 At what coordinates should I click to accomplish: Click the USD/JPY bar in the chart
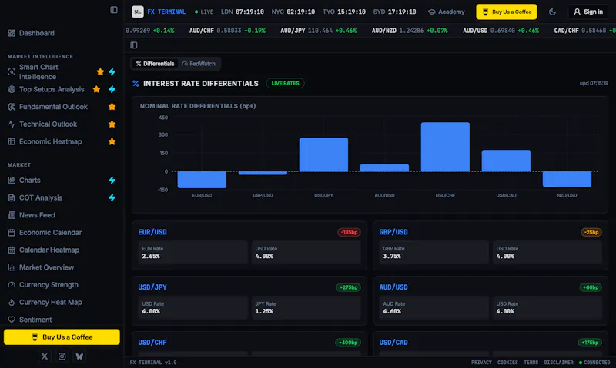coord(323,154)
